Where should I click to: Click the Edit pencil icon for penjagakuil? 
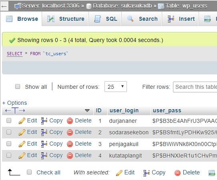pos(22,144)
